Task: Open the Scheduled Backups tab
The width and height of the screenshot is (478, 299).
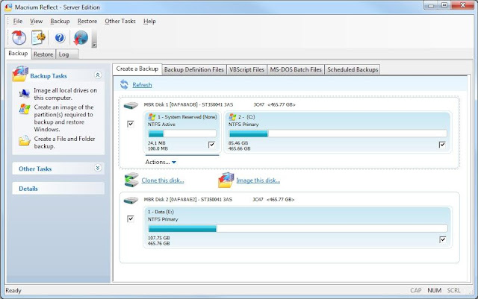Action: pyautogui.click(x=353, y=69)
